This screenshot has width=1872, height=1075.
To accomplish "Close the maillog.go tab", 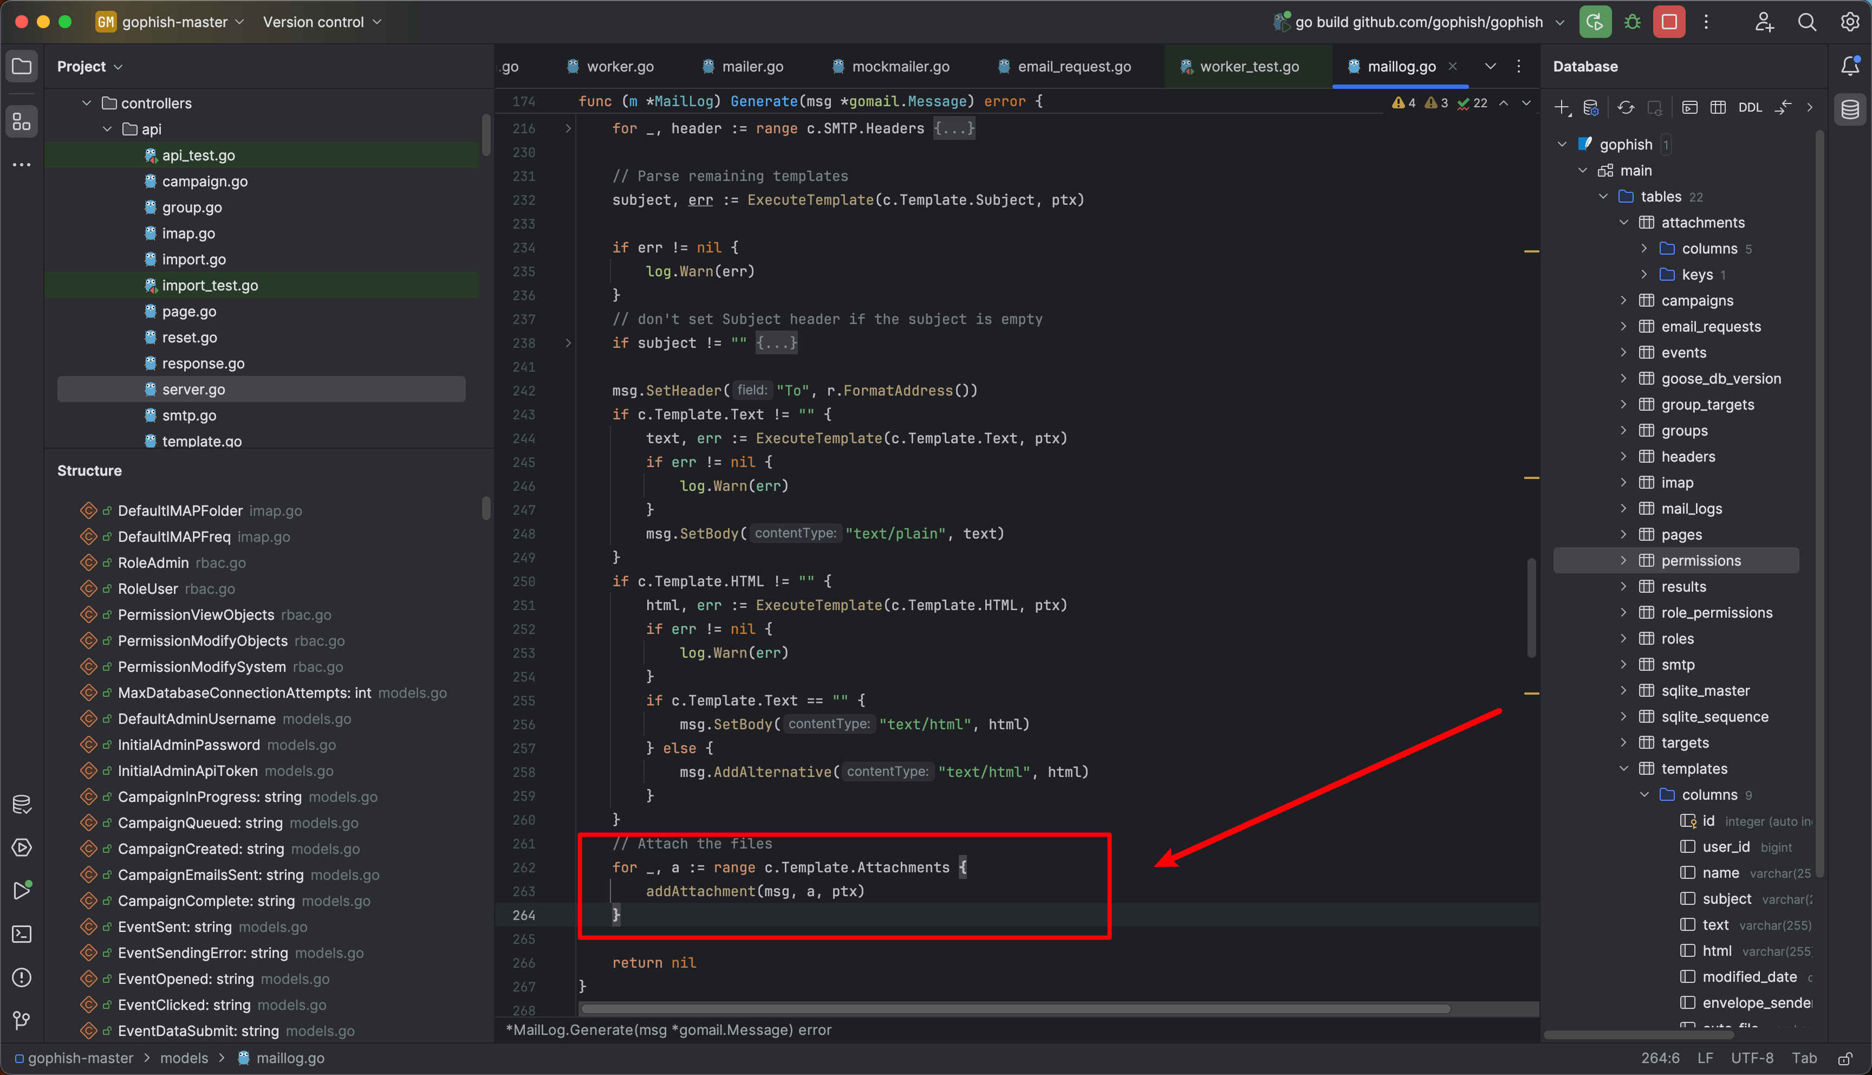I will pos(1452,67).
